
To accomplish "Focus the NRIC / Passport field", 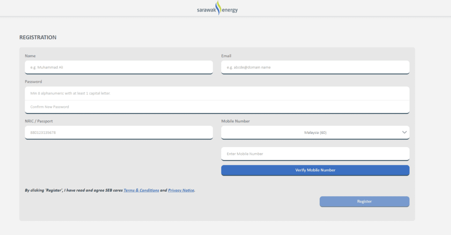I will tap(119, 132).
